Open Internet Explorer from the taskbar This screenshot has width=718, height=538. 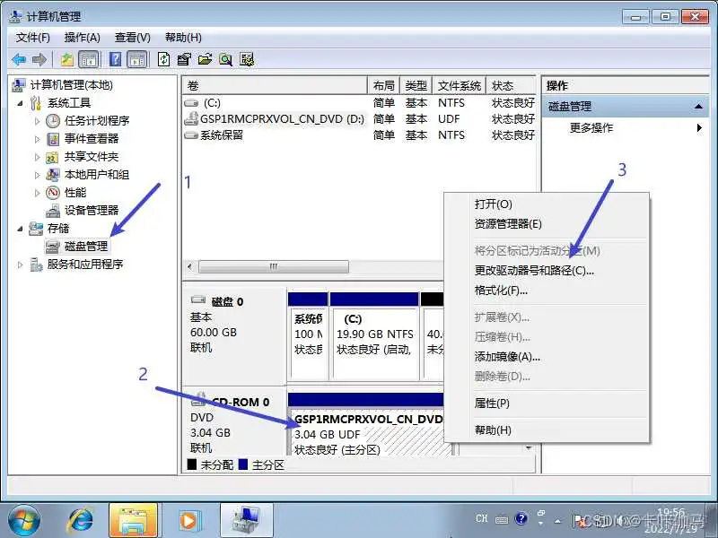79,518
